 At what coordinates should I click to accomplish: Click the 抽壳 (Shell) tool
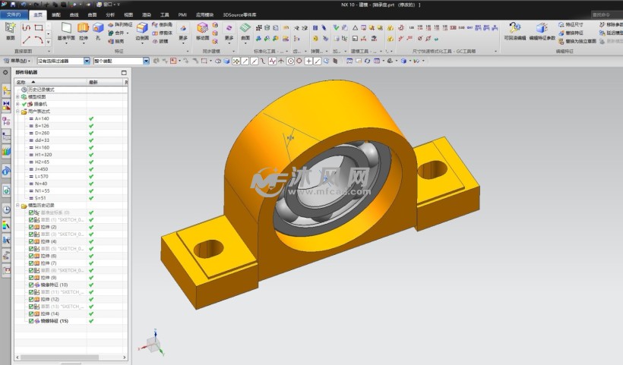coord(116,41)
